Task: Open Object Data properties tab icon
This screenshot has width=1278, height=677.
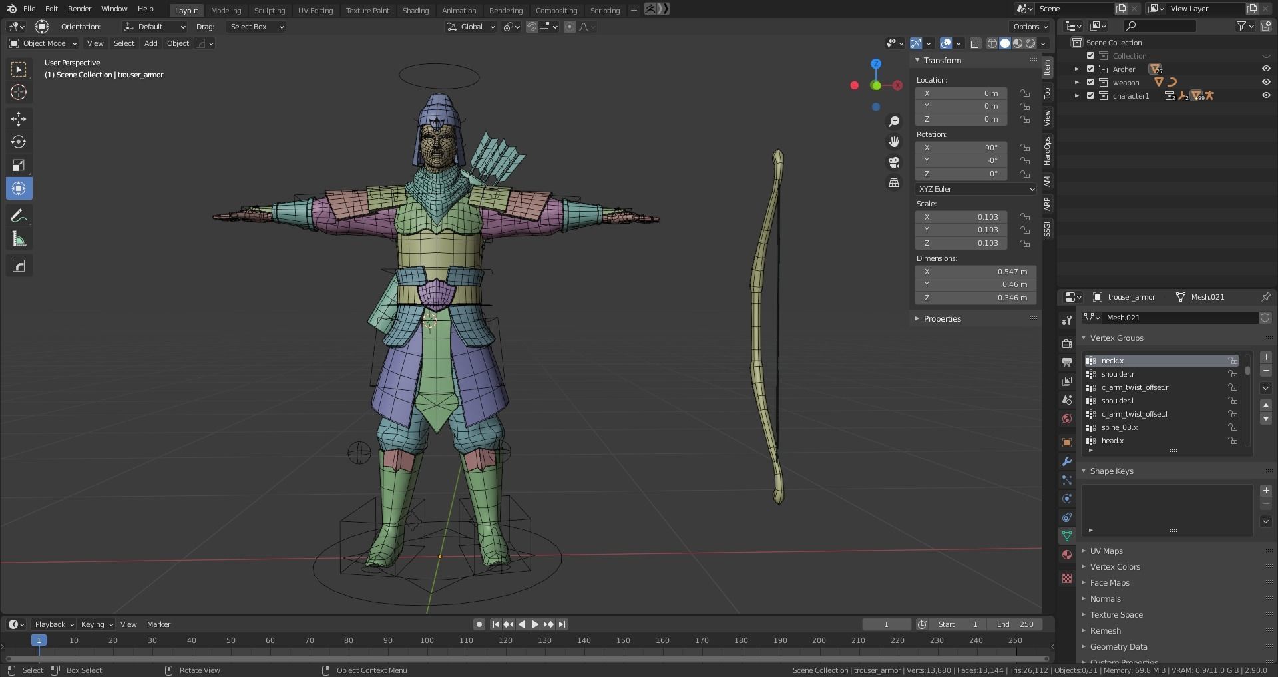Action: point(1067,536)
